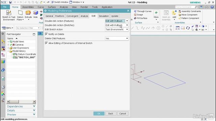Viewport: 216px width, 121px height.
Task: Toggle SKETCH_000 feature checkbox
Action: (14, 57)
